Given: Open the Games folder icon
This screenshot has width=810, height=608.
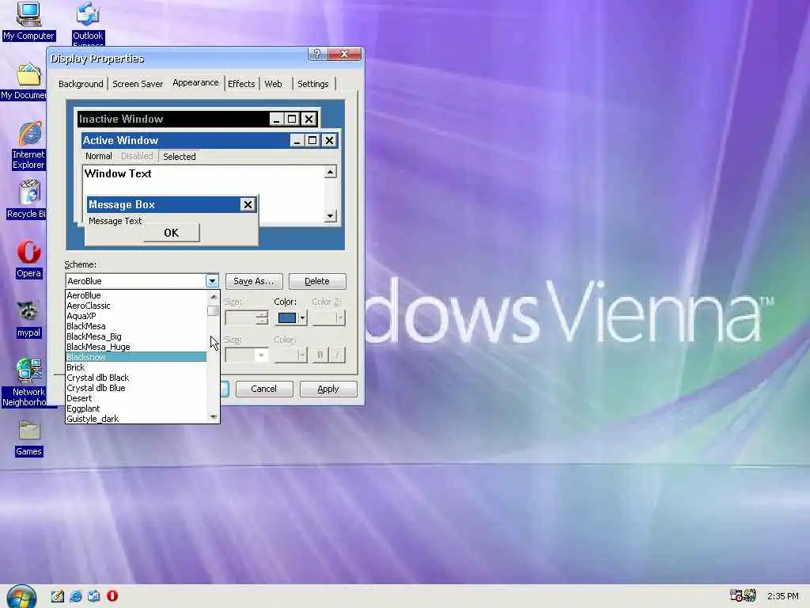Looking at the screenshot, I should click(28, 431).
